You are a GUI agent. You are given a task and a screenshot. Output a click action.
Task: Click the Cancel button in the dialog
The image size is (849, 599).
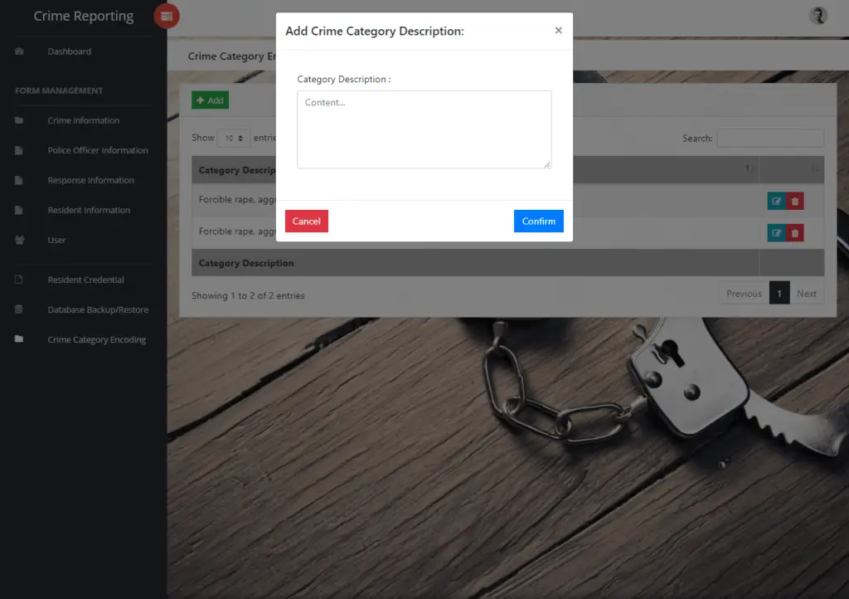306,221
